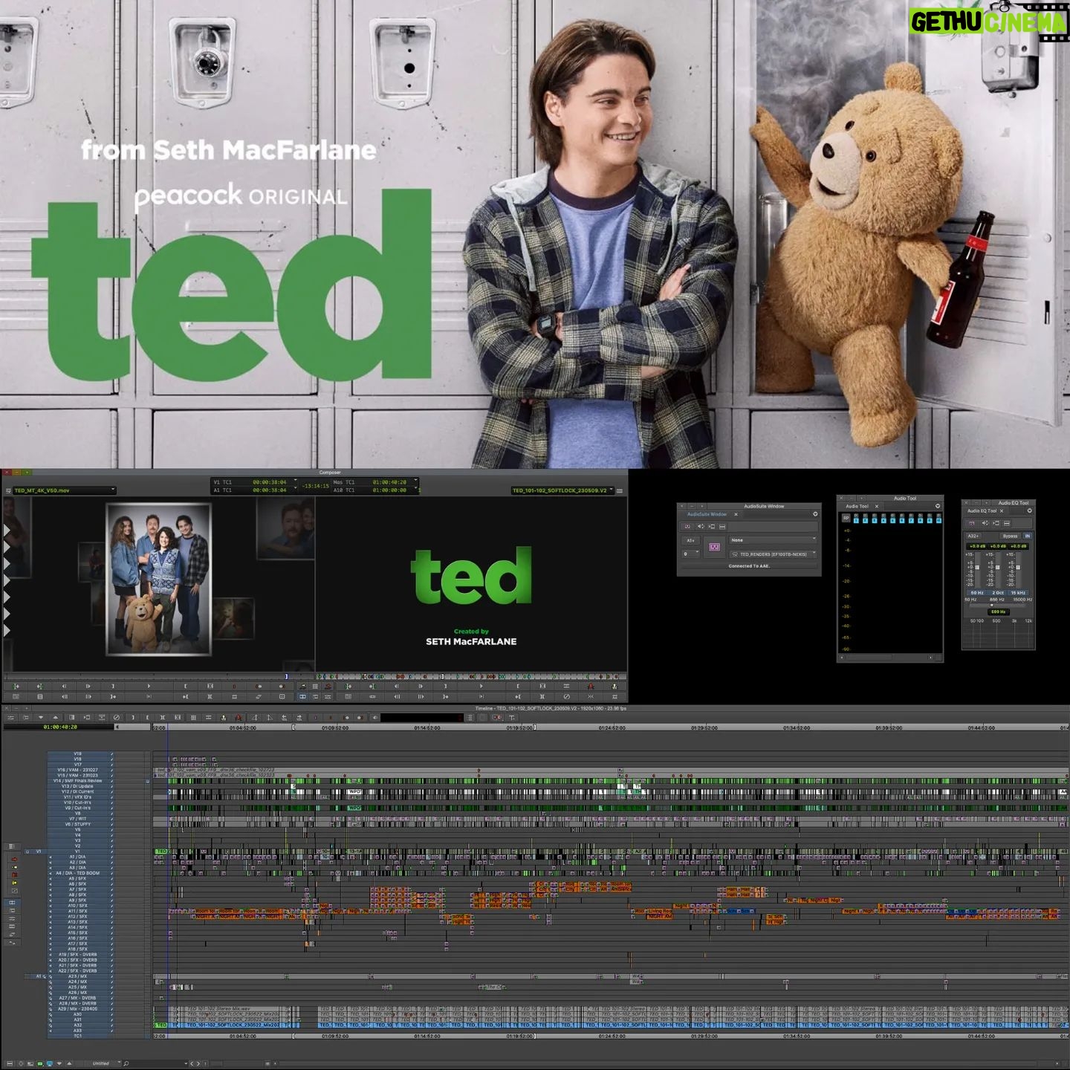Viewport: 1070px width, 1070px height.
Task: Click the RP button in Audio Tool
Action: click(x=846, y=518)
